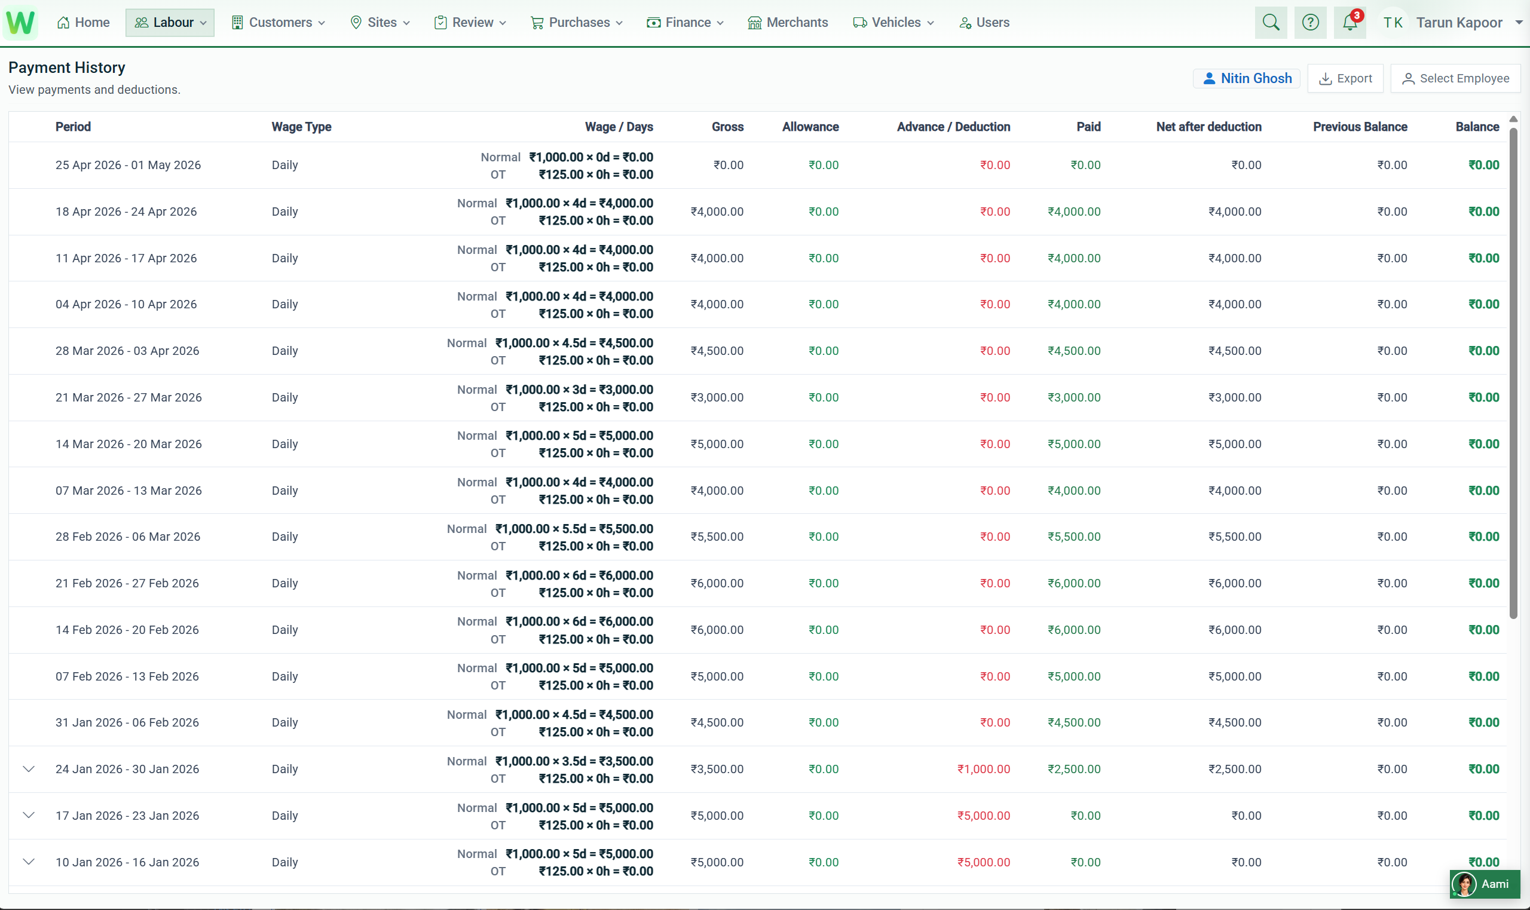
Task: Open notifications bell with 3 badge
Action: pyautogui.click(x=1350, y=23)
